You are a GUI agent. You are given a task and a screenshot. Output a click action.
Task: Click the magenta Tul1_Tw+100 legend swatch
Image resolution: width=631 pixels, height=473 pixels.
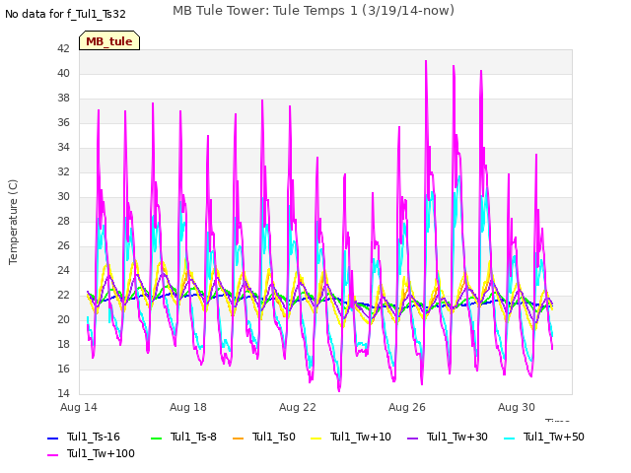tap(53, 455)
